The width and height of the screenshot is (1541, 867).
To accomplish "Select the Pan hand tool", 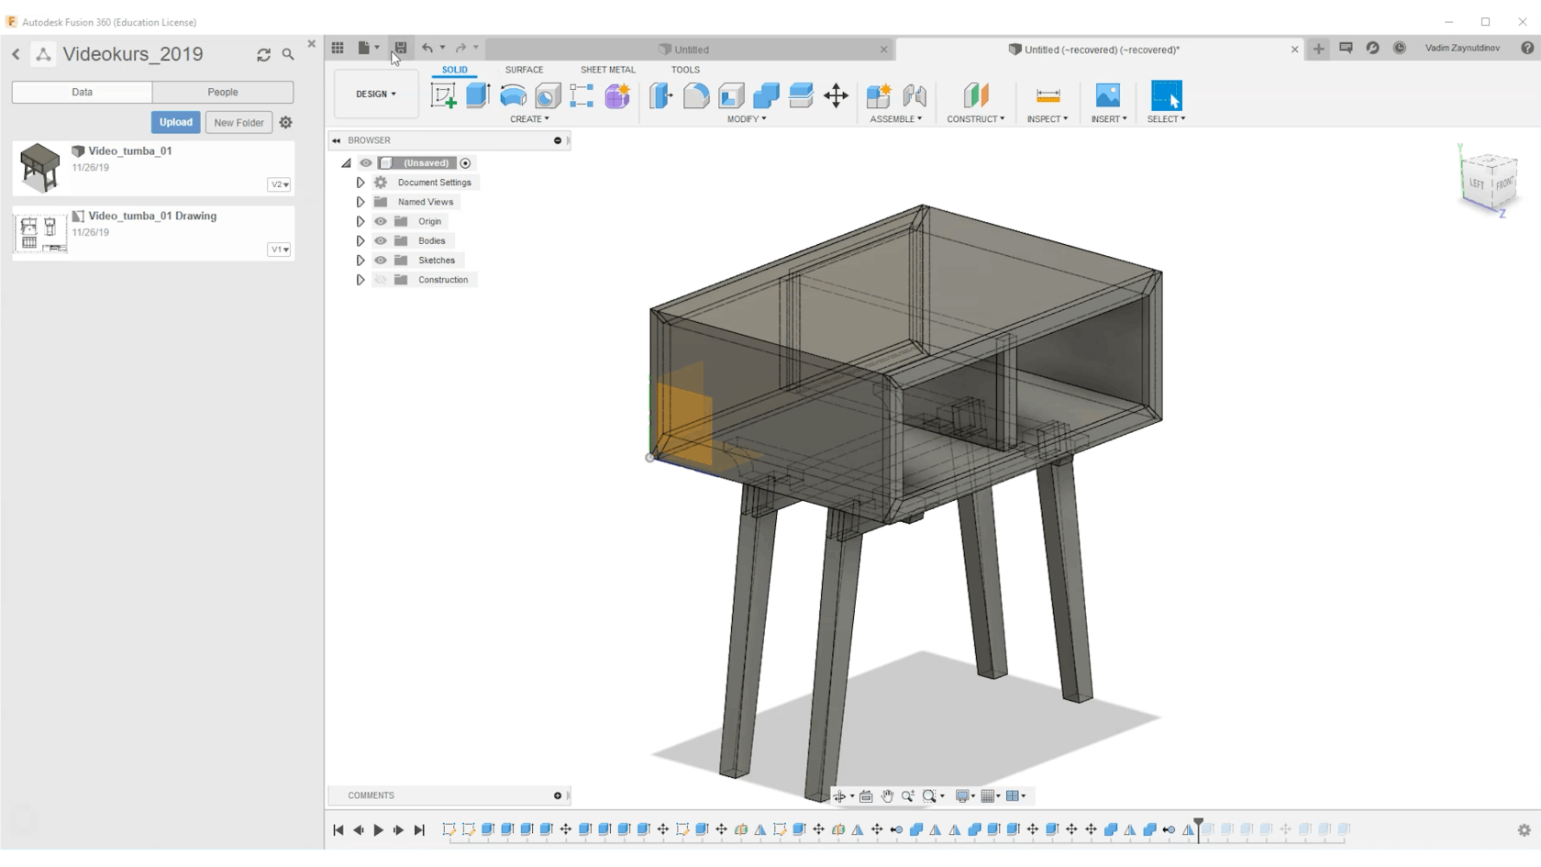I will click(887, 796).
